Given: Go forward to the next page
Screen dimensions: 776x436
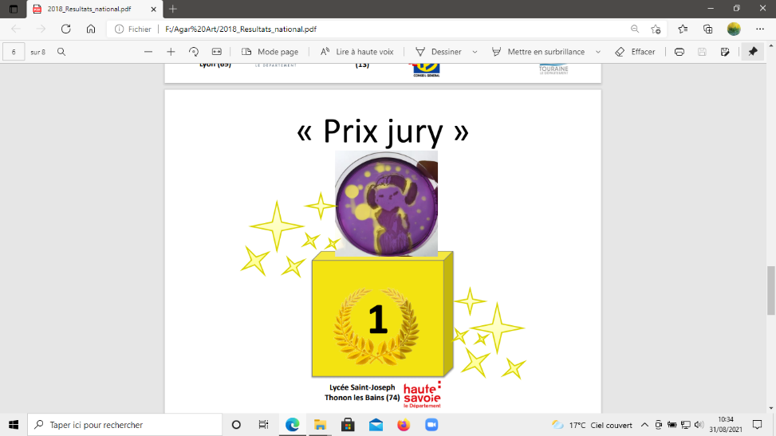Looking at the screenshot, I should (41, 29).
